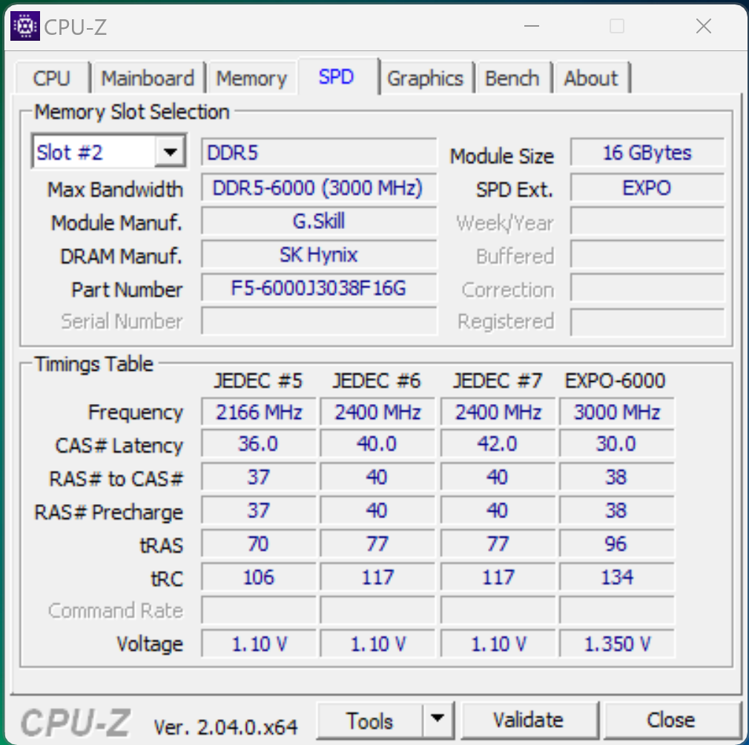Click the JEDEC #5 column header
This screenshot has width=749, height=745.
pyautogui.click(x=258, y=380)
